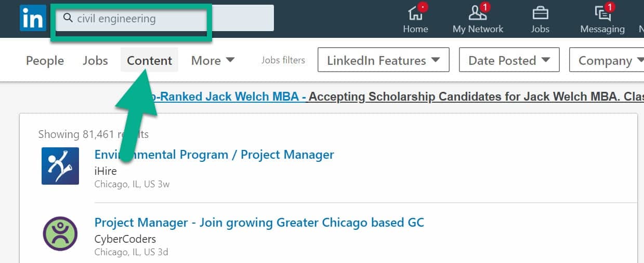Open the Messaging chat icon
This screenshot has height=263, width=644.
[602, 12]
